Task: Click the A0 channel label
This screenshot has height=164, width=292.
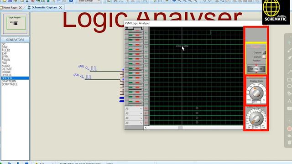Action: [146, 33]
